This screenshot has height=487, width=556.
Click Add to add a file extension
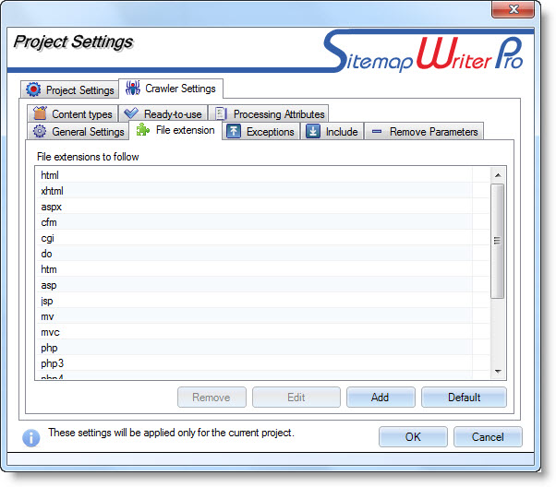coord(381,397)
